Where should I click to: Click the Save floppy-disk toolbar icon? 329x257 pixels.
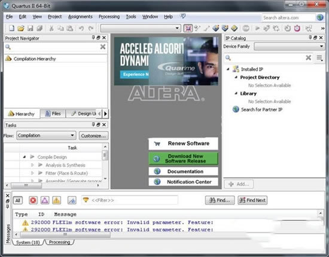tap(31, 28)
